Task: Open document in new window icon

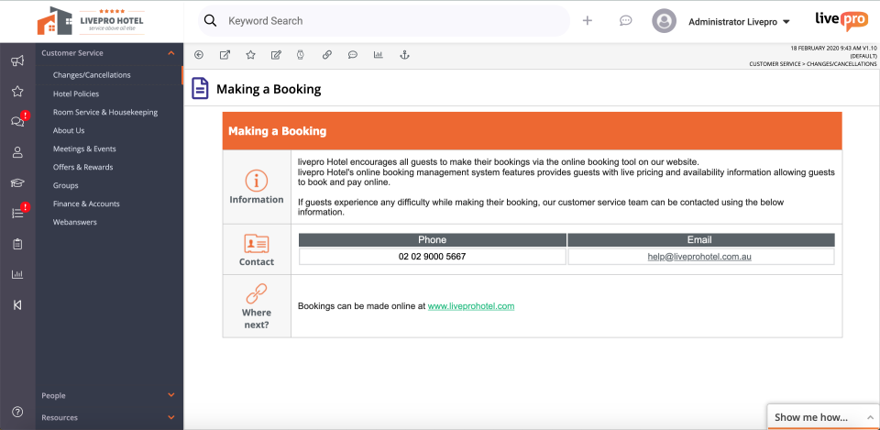Action: click(x=225, y=55)
